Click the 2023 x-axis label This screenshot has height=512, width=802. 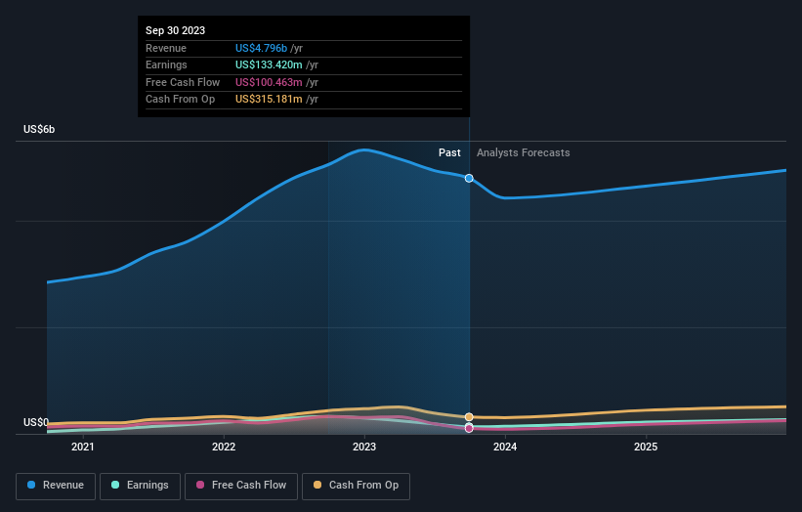point(364,447)
